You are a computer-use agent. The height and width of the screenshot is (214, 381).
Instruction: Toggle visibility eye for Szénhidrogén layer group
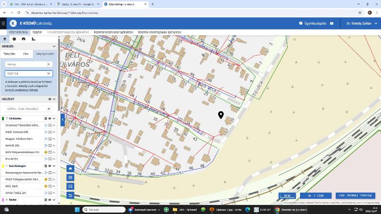coord(50,166)
